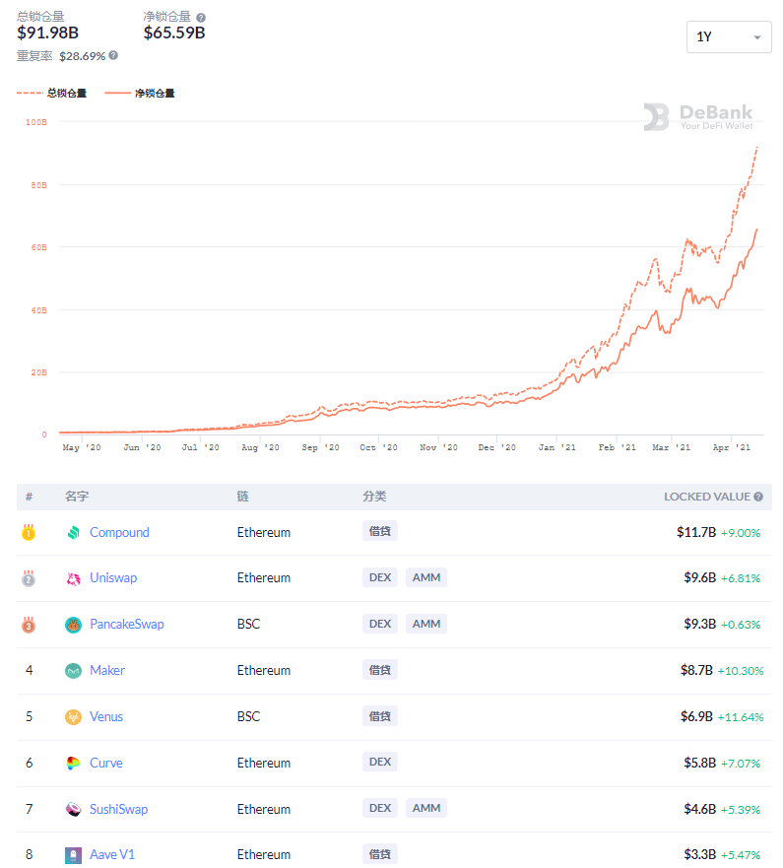Screen dimensions: 783x868
Task: Click the $65.59B net locked value
Action: (174, 33)
